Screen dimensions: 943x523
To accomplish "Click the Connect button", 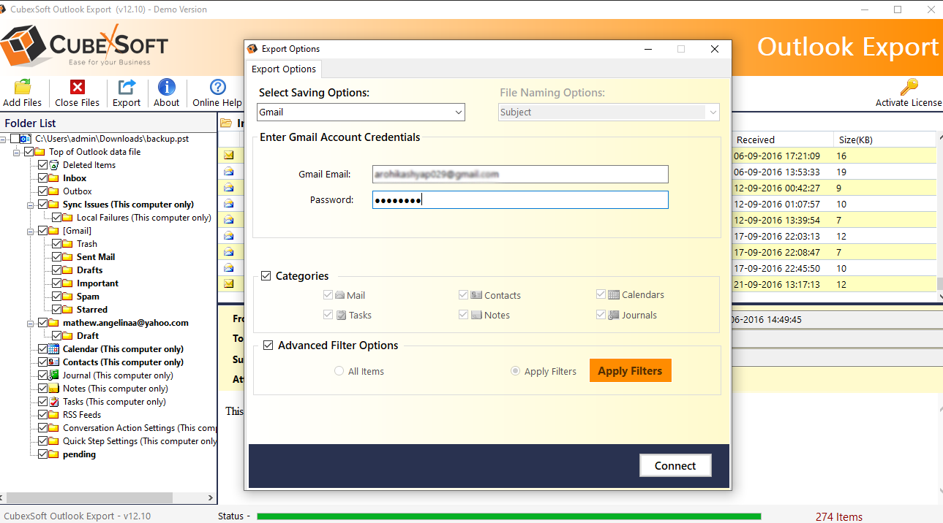I will tap(675, 466).
